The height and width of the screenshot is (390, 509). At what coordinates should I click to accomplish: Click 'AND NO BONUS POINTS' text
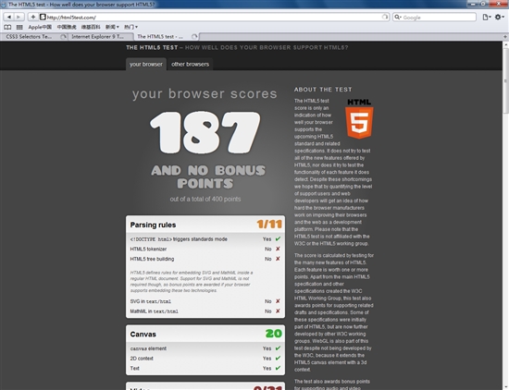point(207,177)
